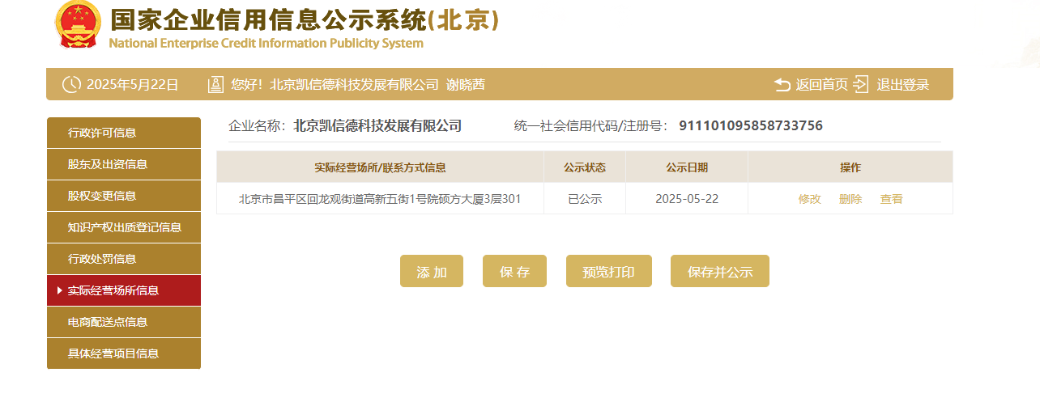1040x419 pixels.
Task: Click the 已公示 status cell
Action: click(x=585, y=199)
